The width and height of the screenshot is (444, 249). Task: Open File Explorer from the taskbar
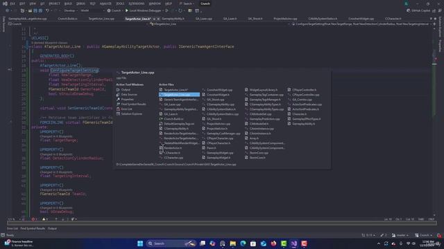coord(233,243)
